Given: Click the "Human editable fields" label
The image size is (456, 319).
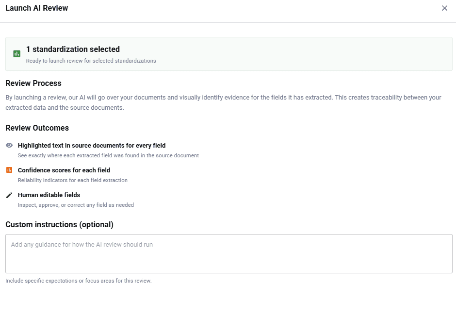Looking at the screenshot, I should pos(49,195).
